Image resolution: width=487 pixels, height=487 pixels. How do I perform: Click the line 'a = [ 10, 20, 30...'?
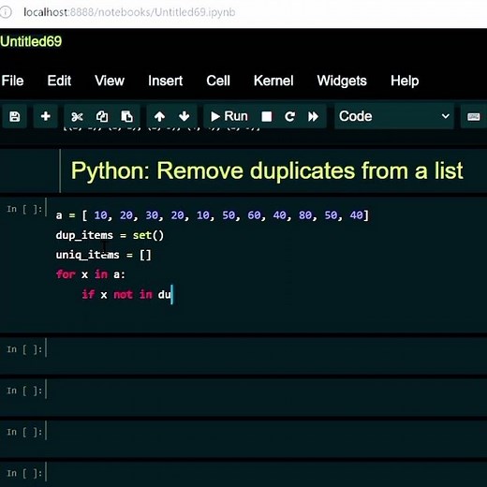click(x=213, y=215)
